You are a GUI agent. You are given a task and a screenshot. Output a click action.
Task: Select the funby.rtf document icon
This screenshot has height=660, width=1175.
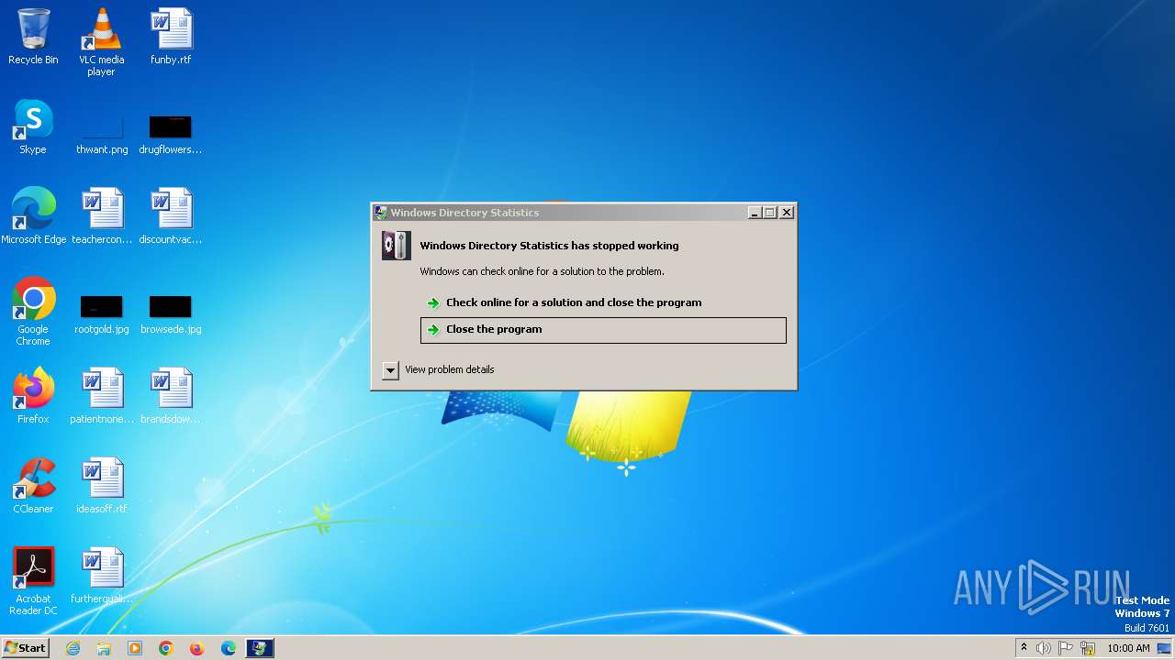tap(171, 37)
